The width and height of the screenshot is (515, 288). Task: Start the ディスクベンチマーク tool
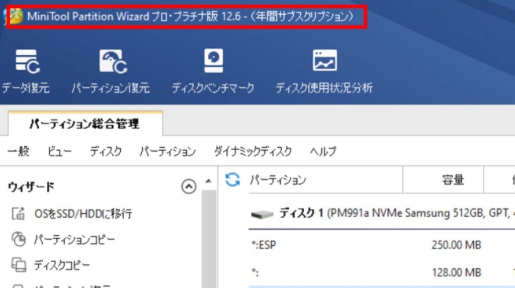coord(213,71)
